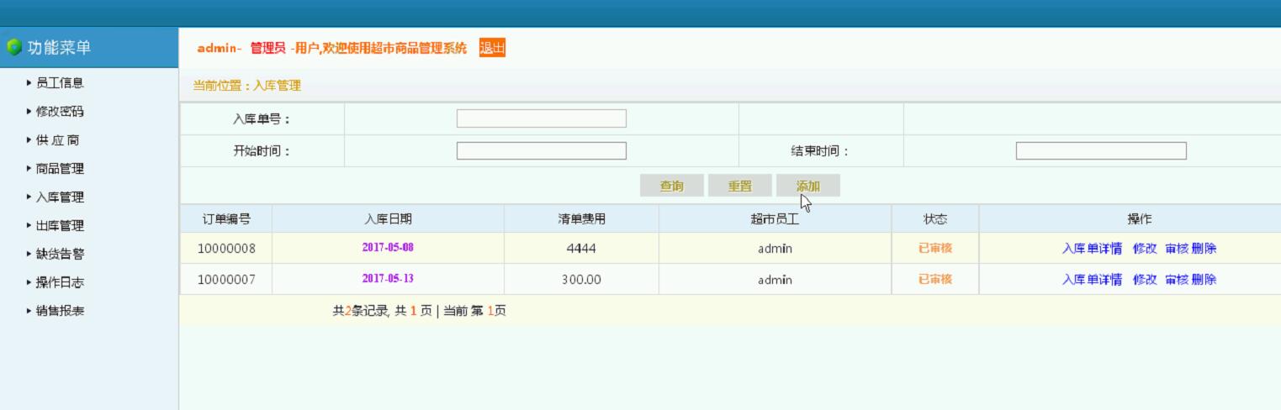Click the 状态 column header
This screenshot has width=1281, height=410.
click(935, 219)
